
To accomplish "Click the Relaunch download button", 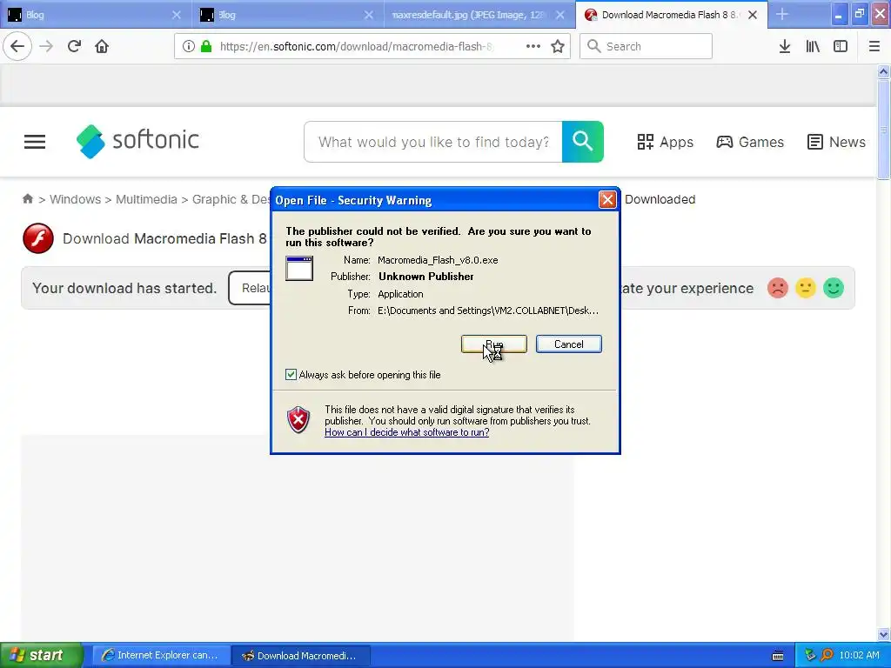I will click(250, 288).
